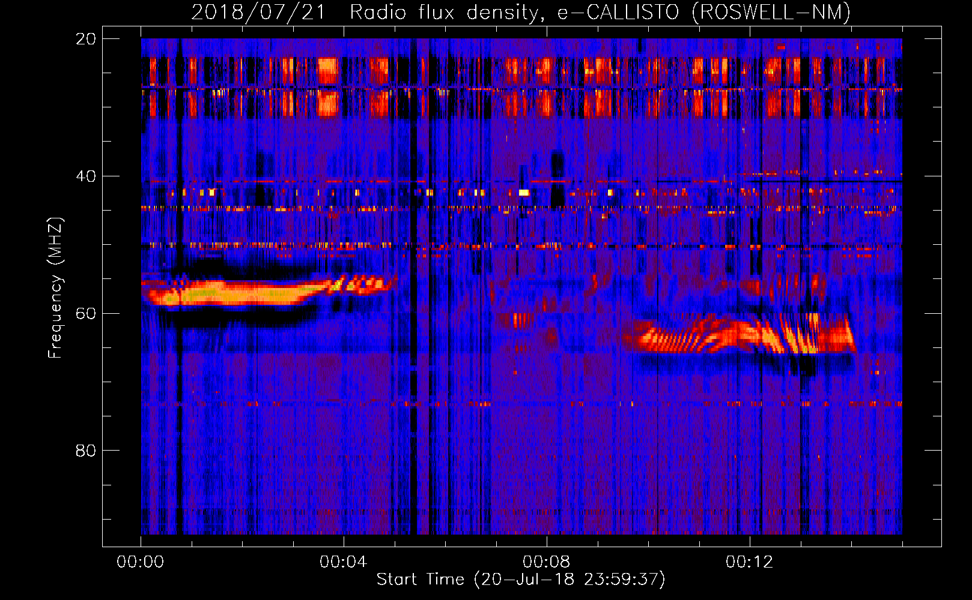The height and width of the screenshot is (600, 972).
Task: Click the '00:00' time tick label
Action: 141,562
